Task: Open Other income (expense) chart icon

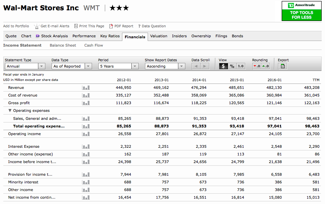Action: tap(86, 154)
